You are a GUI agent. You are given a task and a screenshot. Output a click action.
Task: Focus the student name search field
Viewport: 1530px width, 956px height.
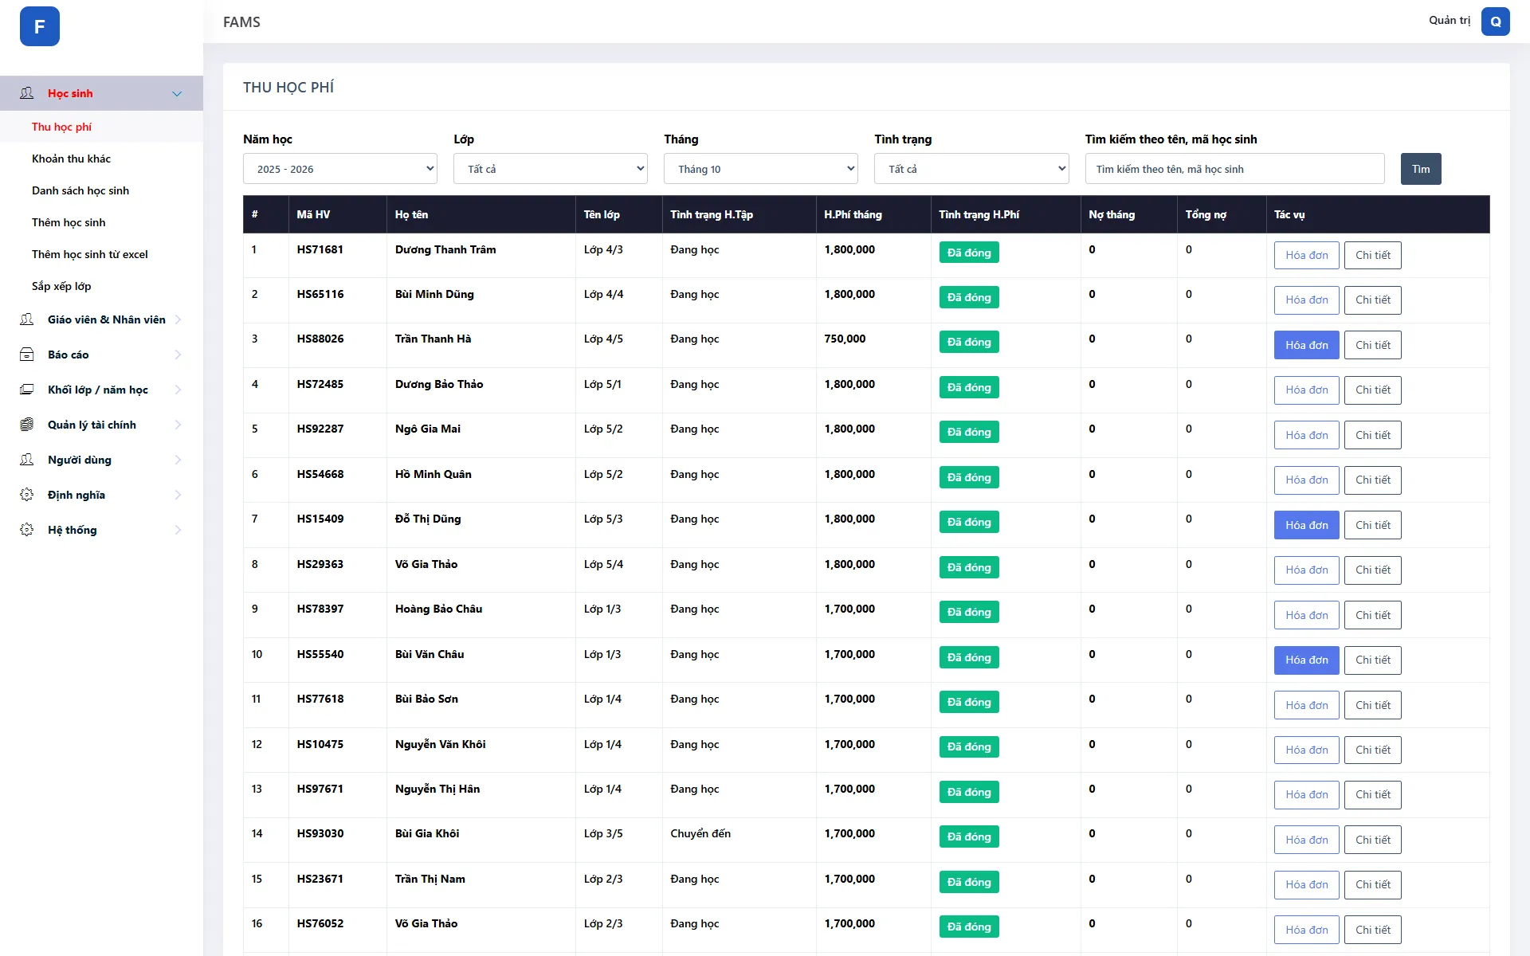pos(1234,169)
